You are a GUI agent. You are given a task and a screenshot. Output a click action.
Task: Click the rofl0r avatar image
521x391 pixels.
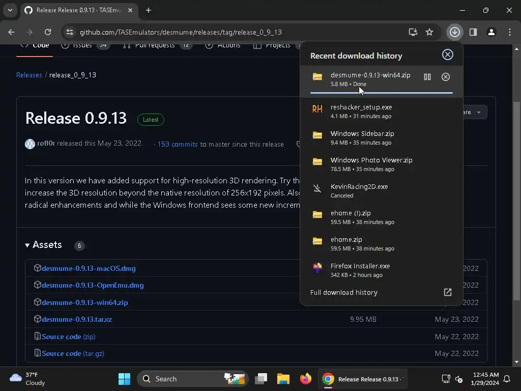[x=30, y=144]
